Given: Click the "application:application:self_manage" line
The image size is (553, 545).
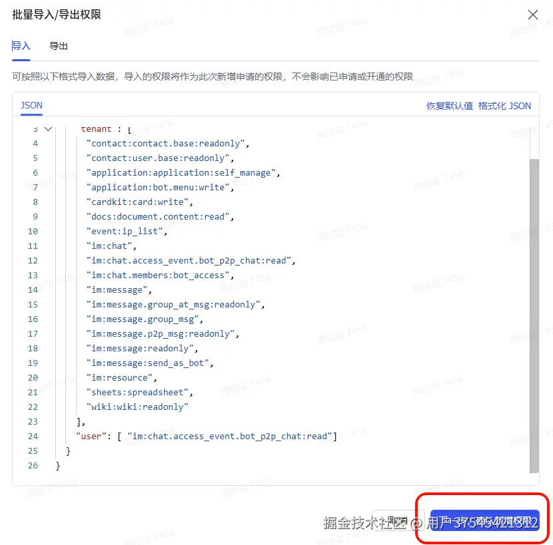Looking at the screenshot, I should click(183, 172).
